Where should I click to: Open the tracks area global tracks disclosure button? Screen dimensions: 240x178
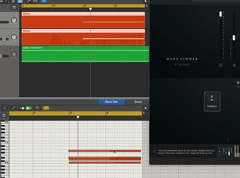(x=14, y=8)
